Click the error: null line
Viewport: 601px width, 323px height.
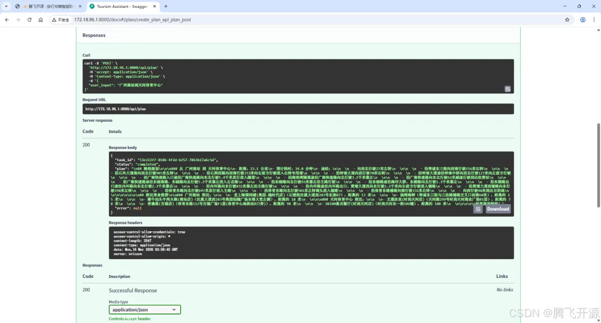click(x=128, y=208)
